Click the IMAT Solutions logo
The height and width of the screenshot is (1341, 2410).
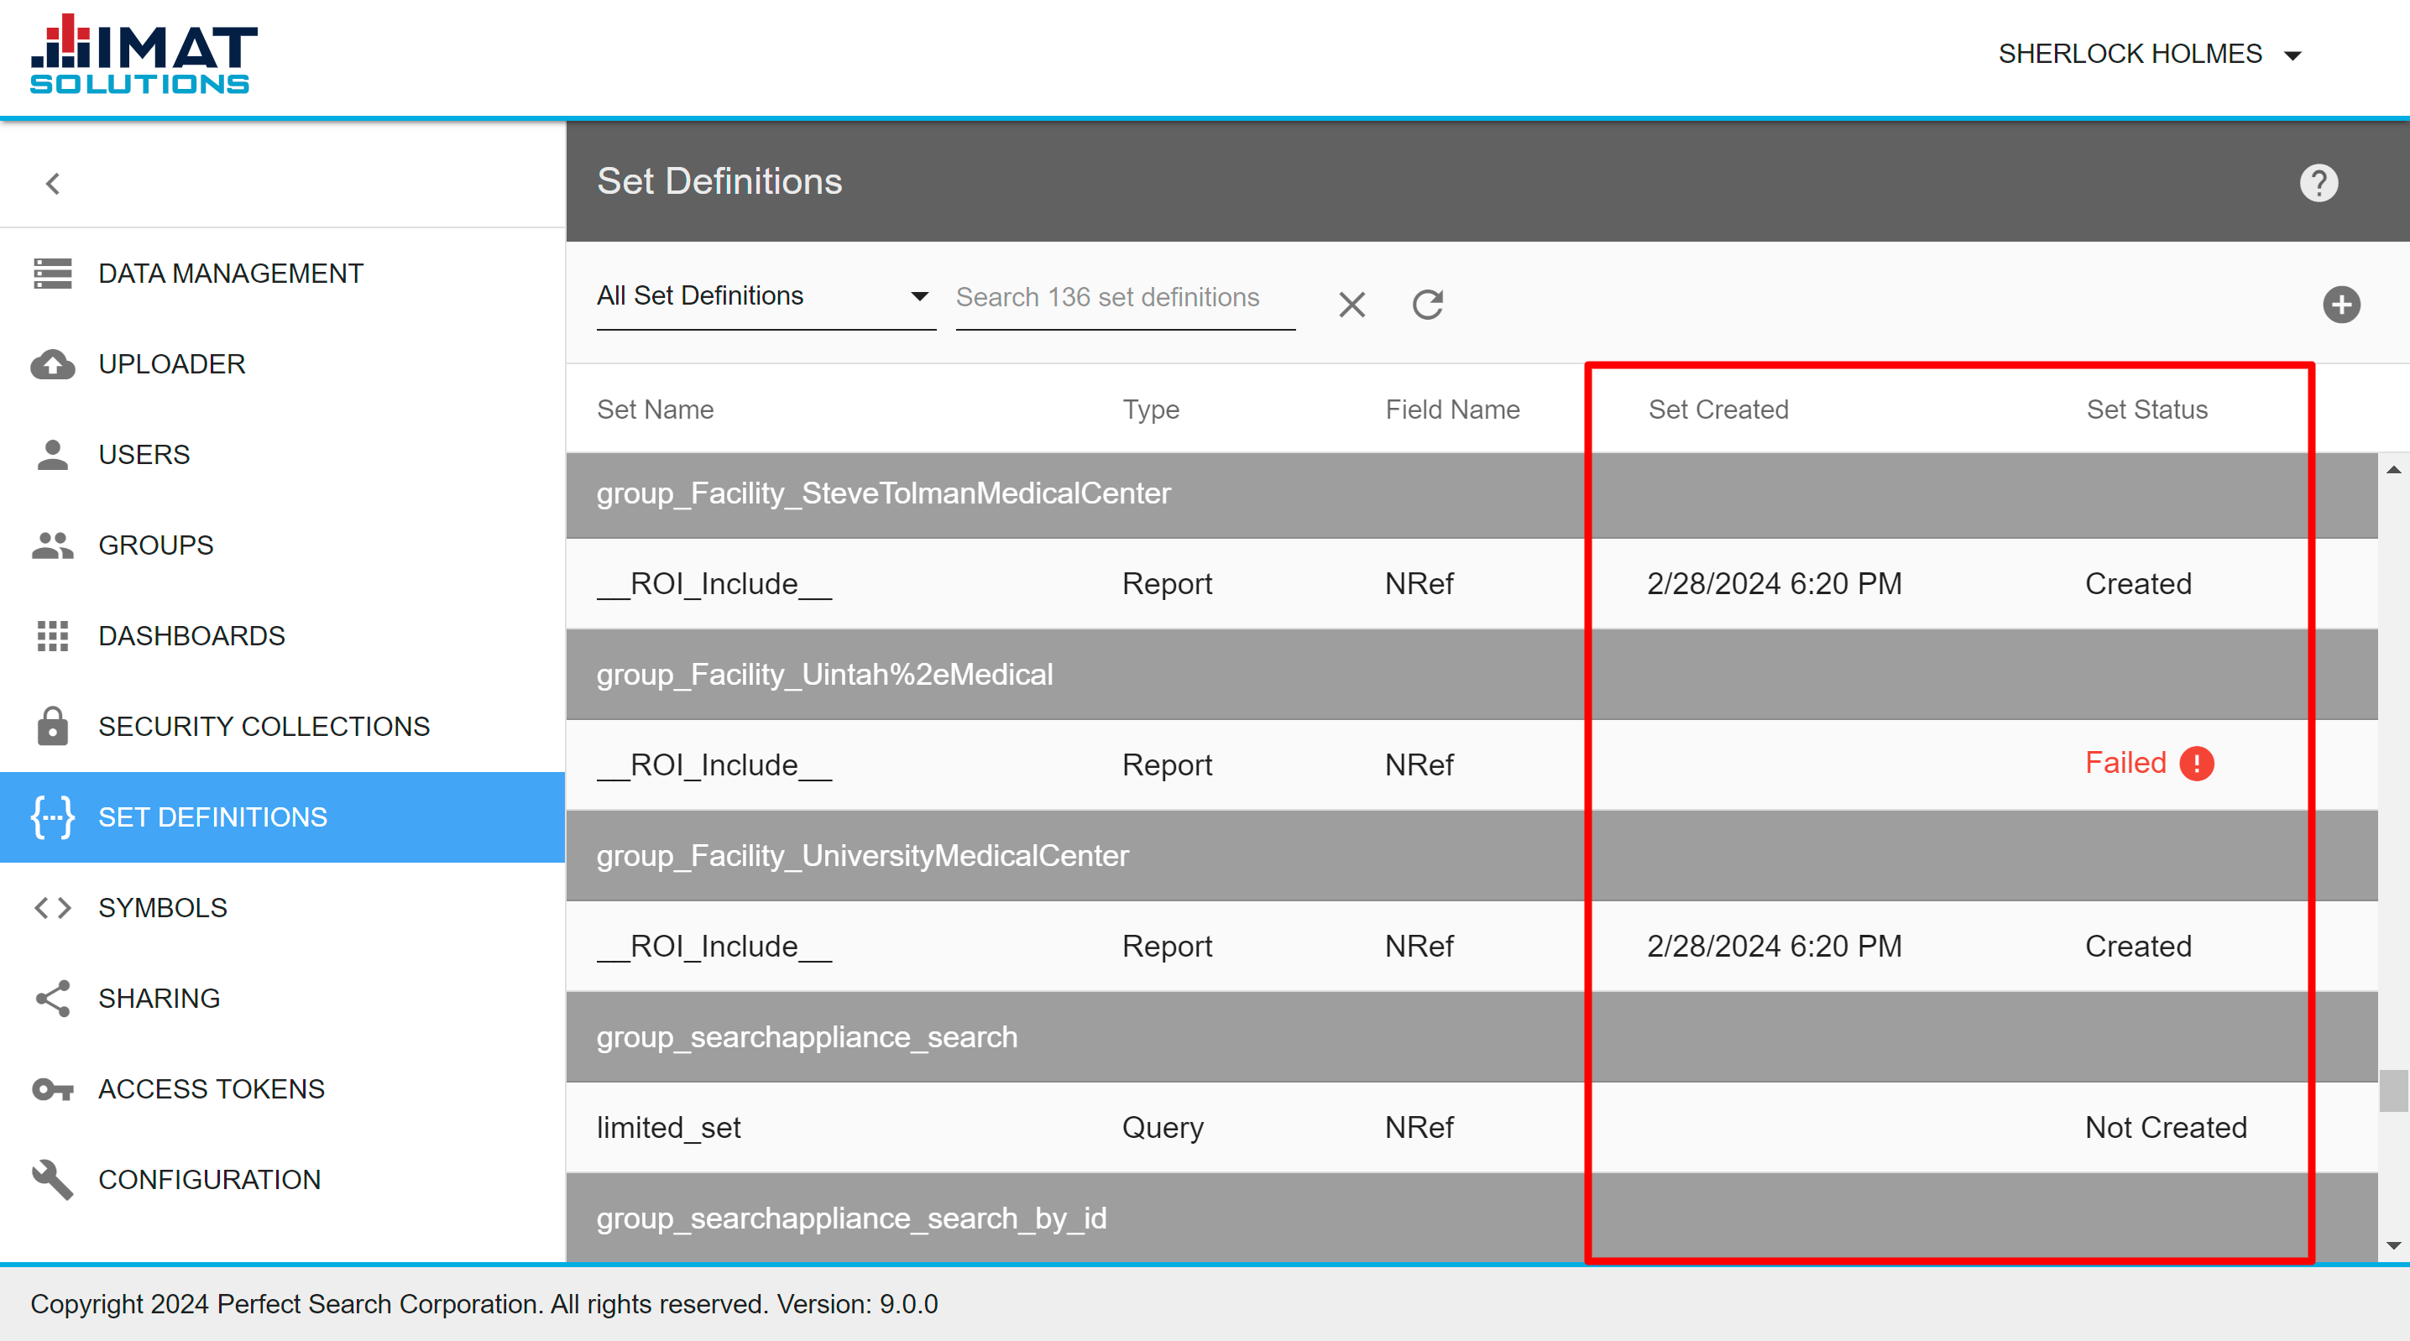click(144, 55)
